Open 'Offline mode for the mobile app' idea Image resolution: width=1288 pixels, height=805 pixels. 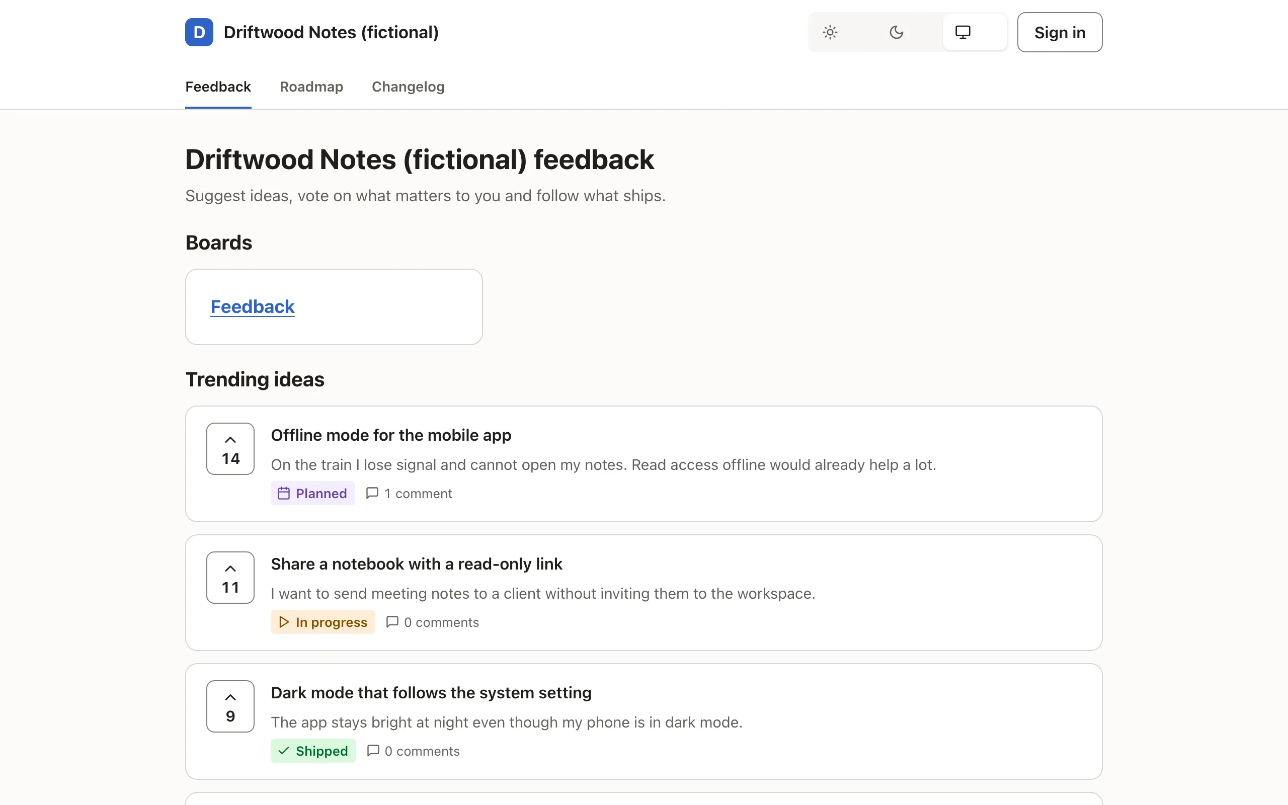(391, 435)
